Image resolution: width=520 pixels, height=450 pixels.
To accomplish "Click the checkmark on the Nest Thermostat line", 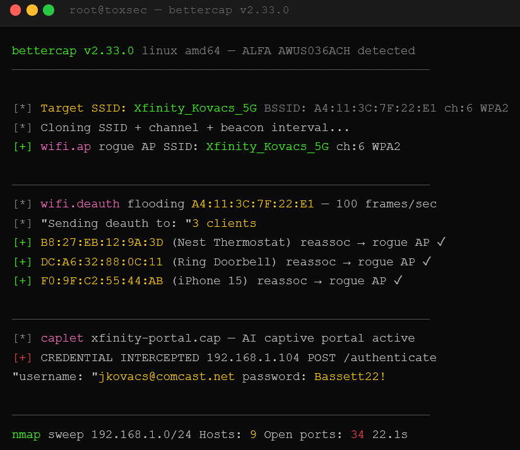I will point(441,242).
